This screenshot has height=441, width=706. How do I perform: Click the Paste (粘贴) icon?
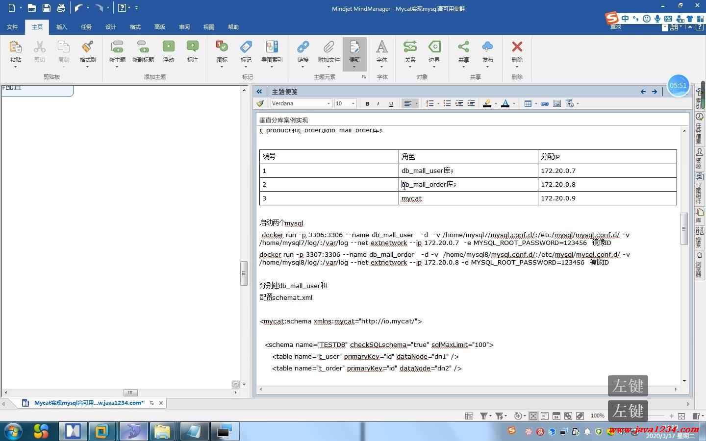(x=16, y=47)
